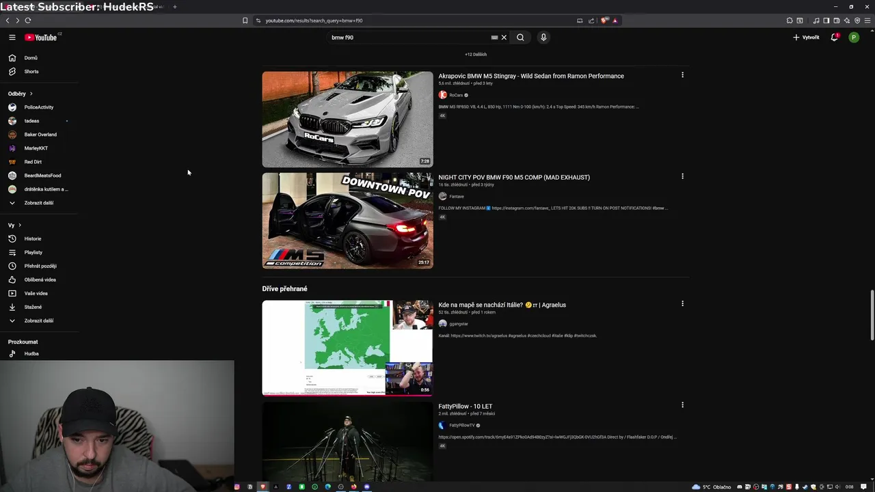Open the Brave VPN shield icon

point(857,20)
